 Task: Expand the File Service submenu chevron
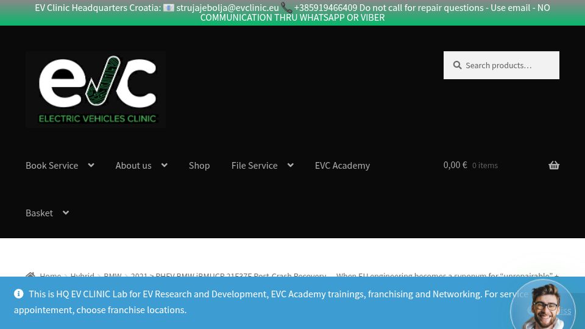(290, 165)
